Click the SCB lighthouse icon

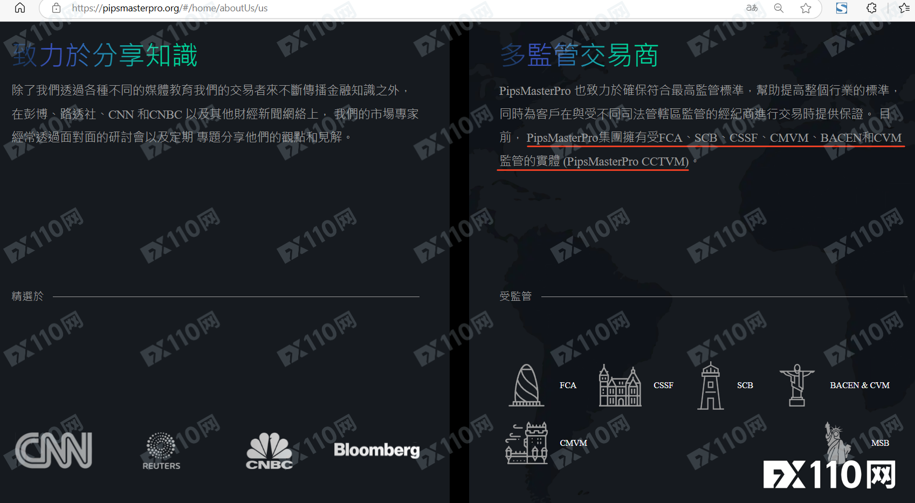(x=711, y=385)
